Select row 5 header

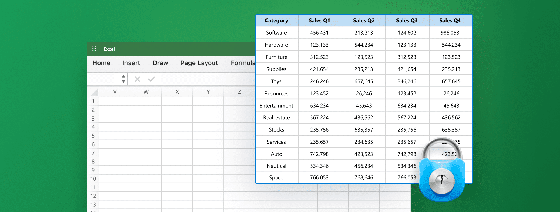[93, 136]
